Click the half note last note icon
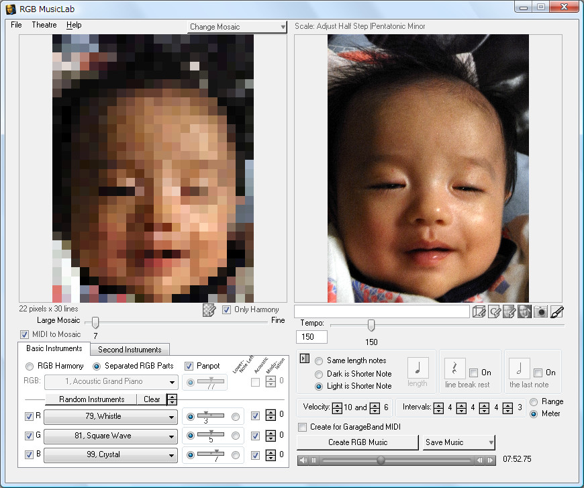 tap(519, 369)
